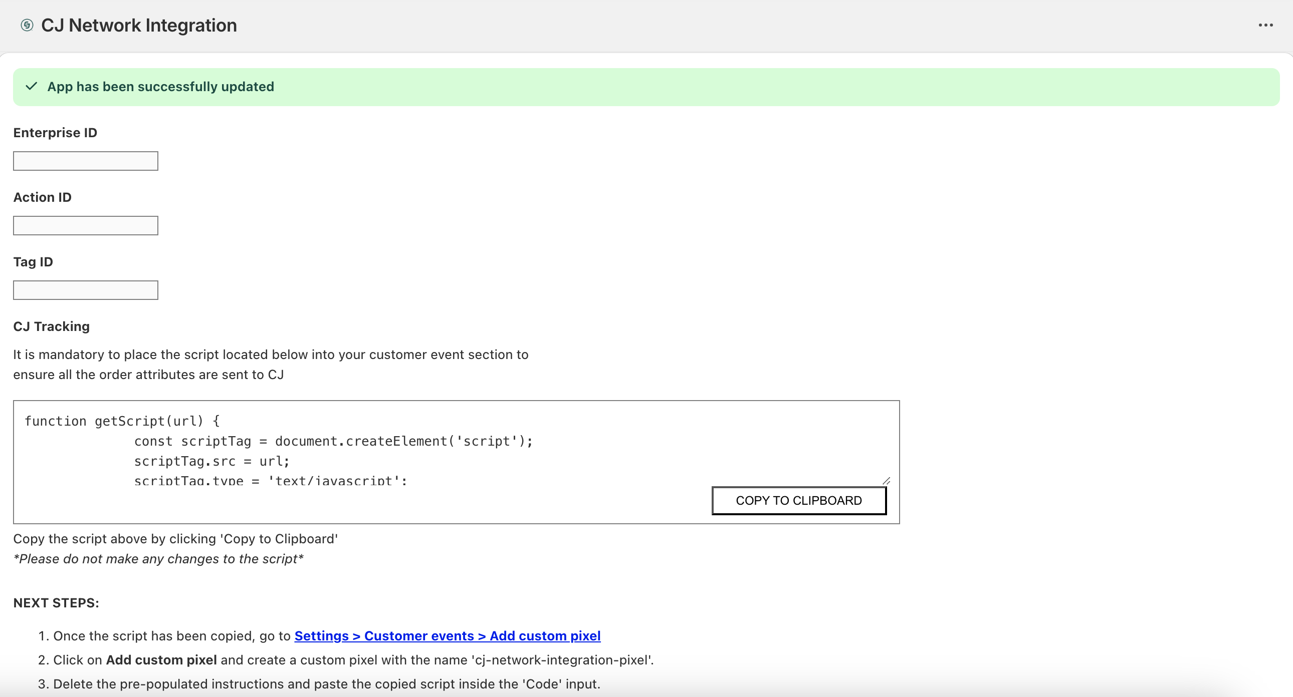The image size is (1293, 697).
Task: Click the textarea resize handle corner
Action: 887,481
